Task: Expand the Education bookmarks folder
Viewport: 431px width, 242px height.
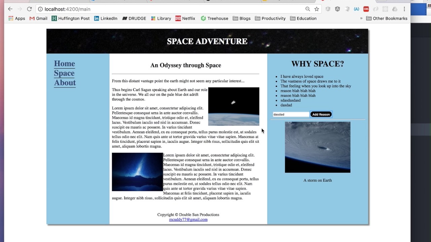Action: pyautogui.click(x=303, y=18)
